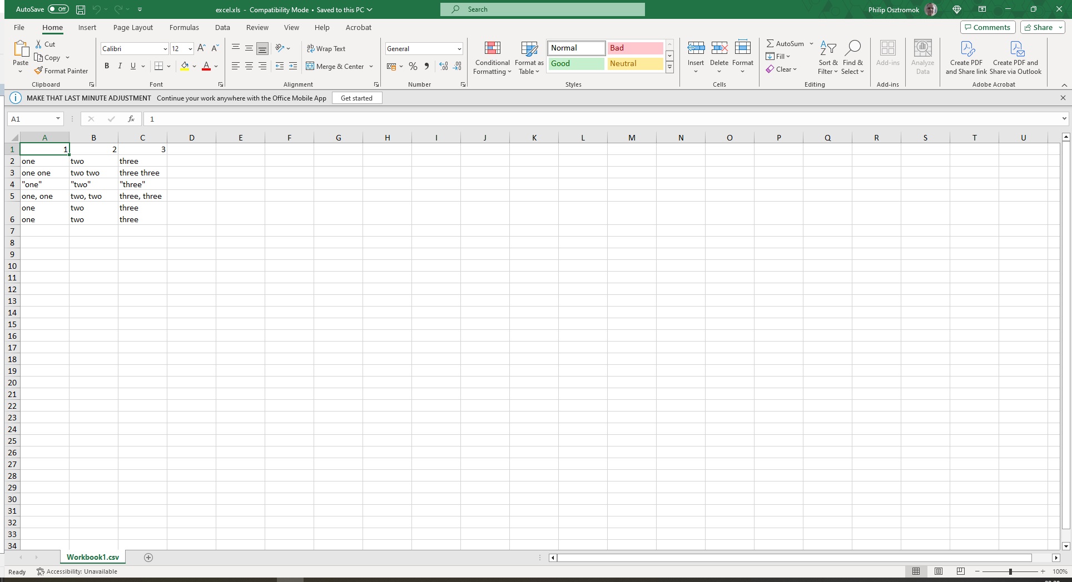1072x582 pixels.
Task: Click the Insert Function fx icon
Action: coord(131,119)
